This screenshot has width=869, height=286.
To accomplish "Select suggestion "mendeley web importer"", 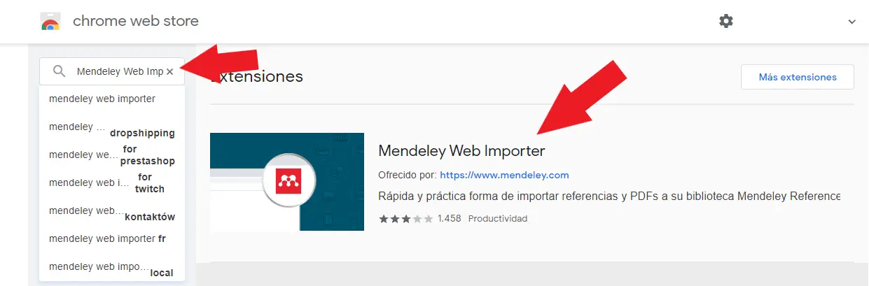I will [112, 99].
